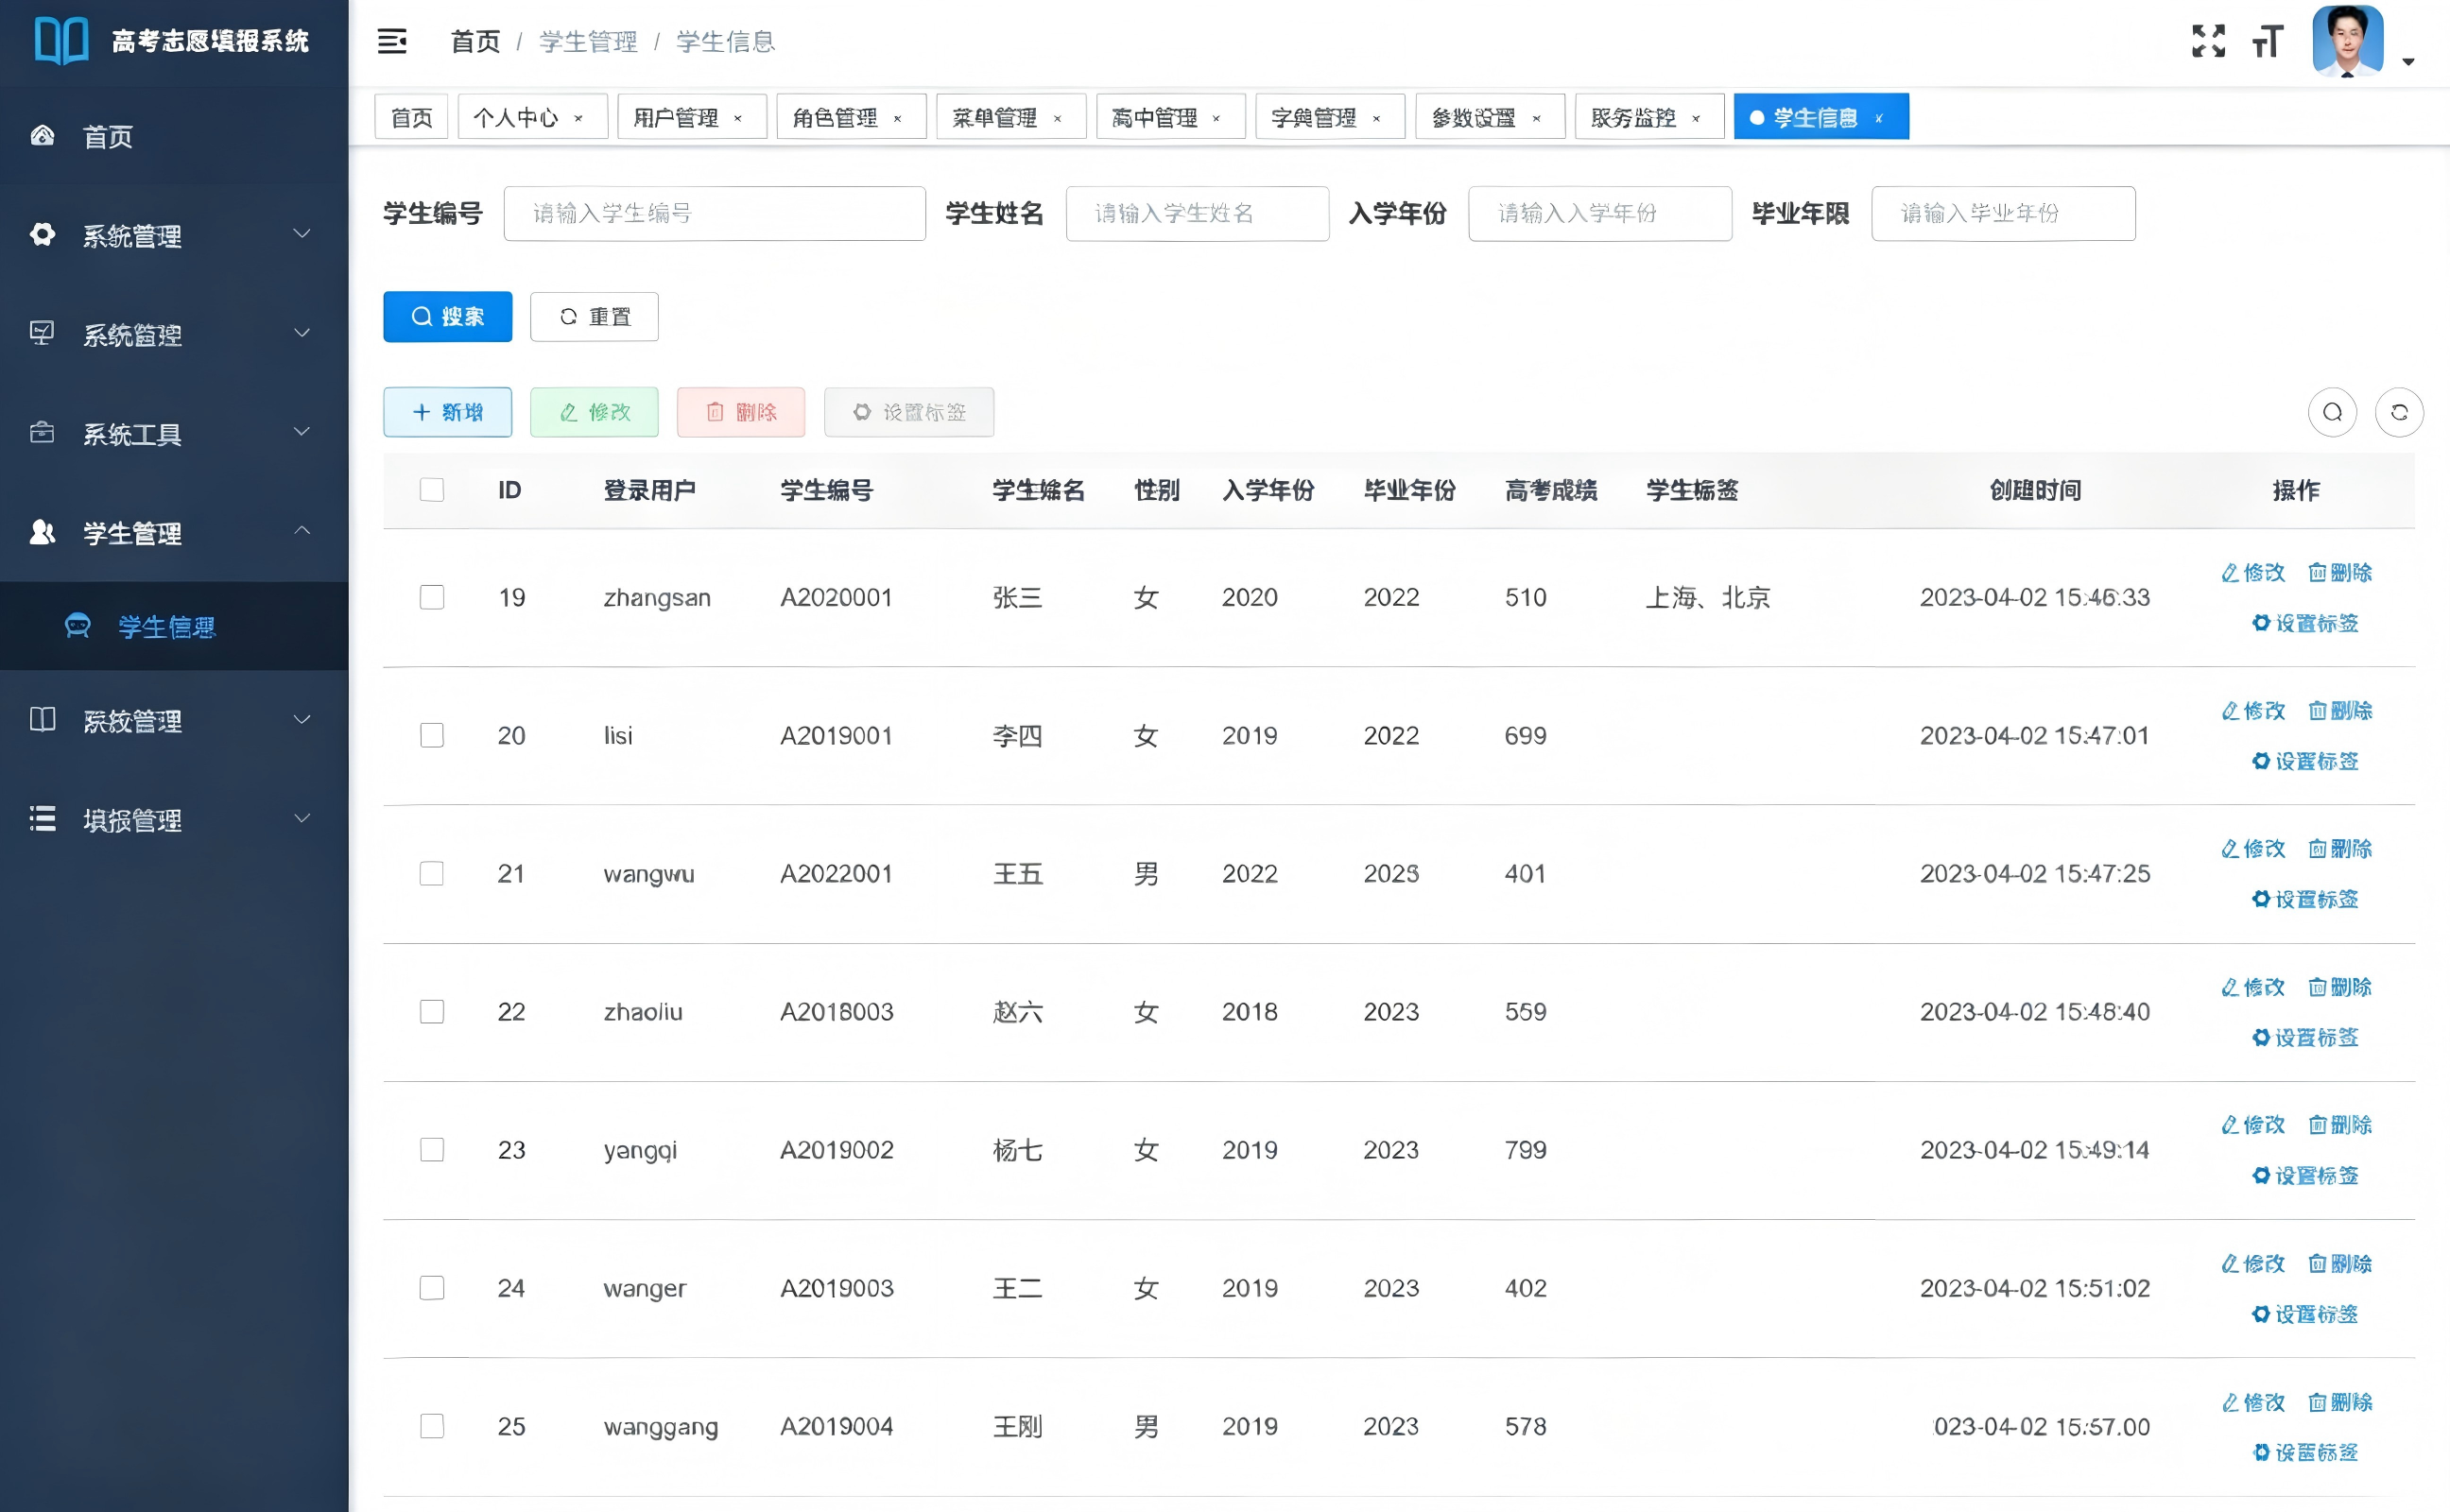
Task: Go to 首页 in sidebar
Action: pos(174,136)
